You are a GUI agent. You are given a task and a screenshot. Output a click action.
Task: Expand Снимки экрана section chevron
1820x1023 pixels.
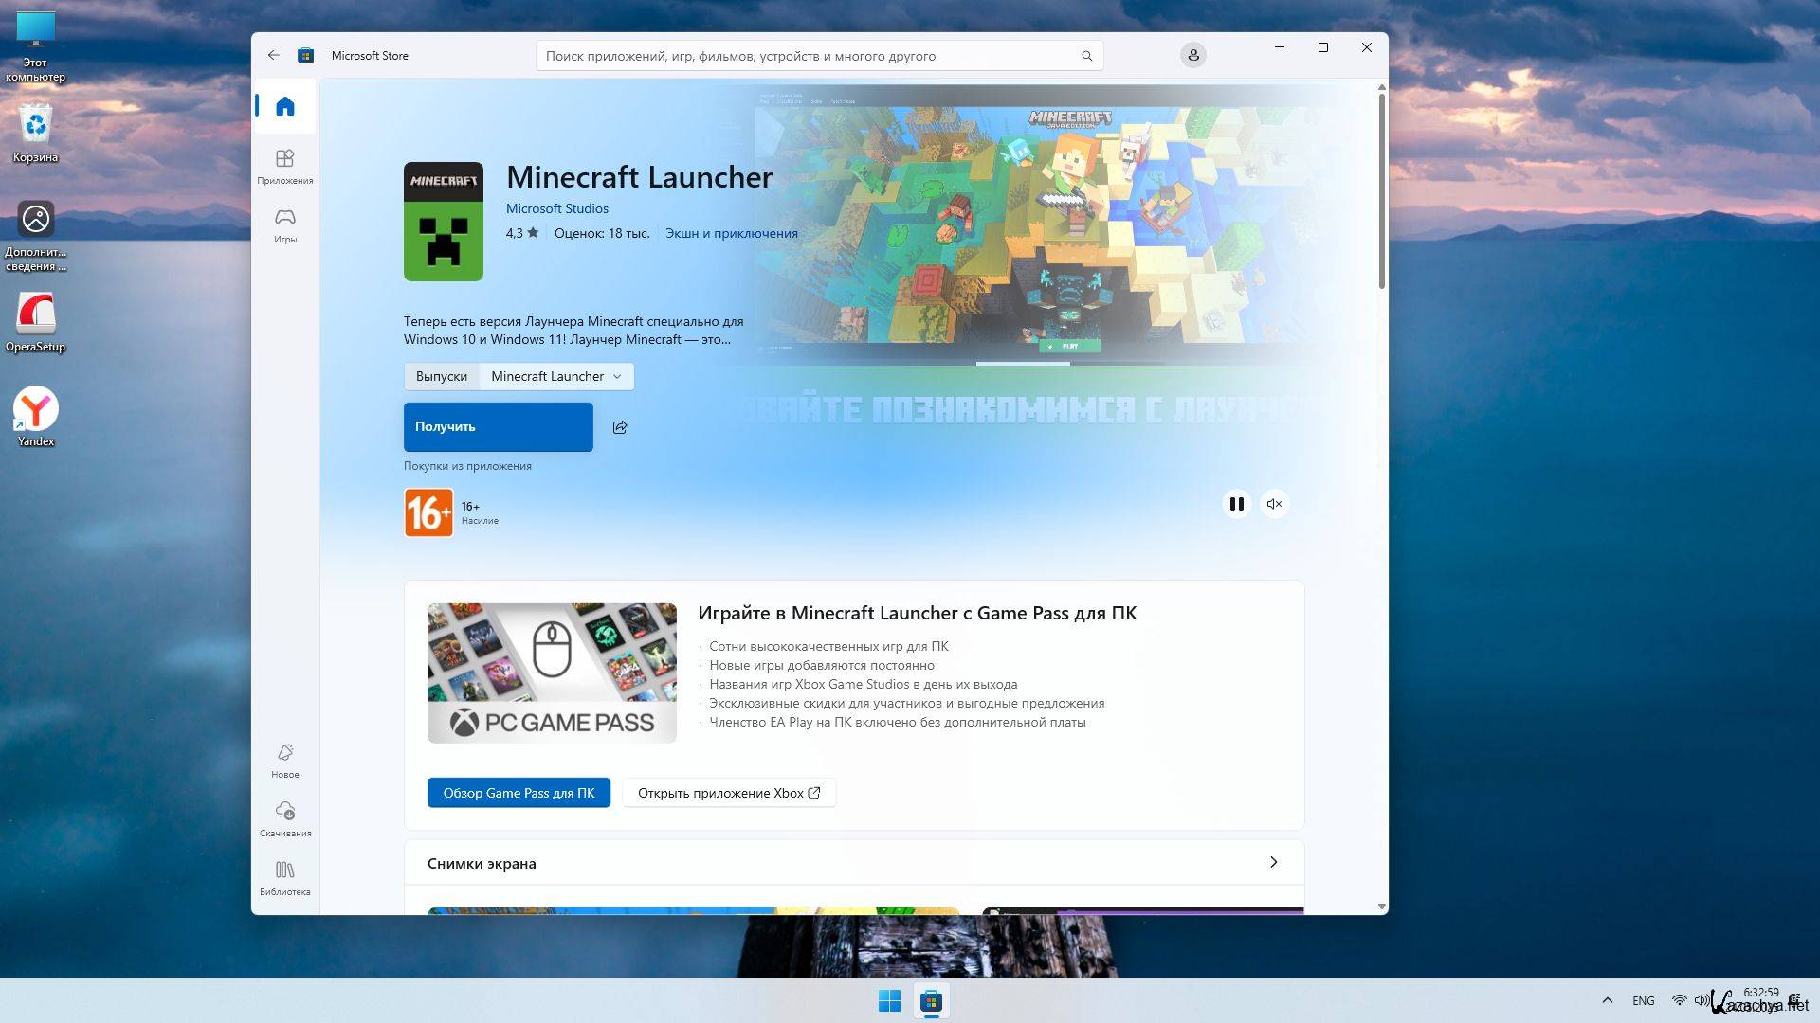1273,862
